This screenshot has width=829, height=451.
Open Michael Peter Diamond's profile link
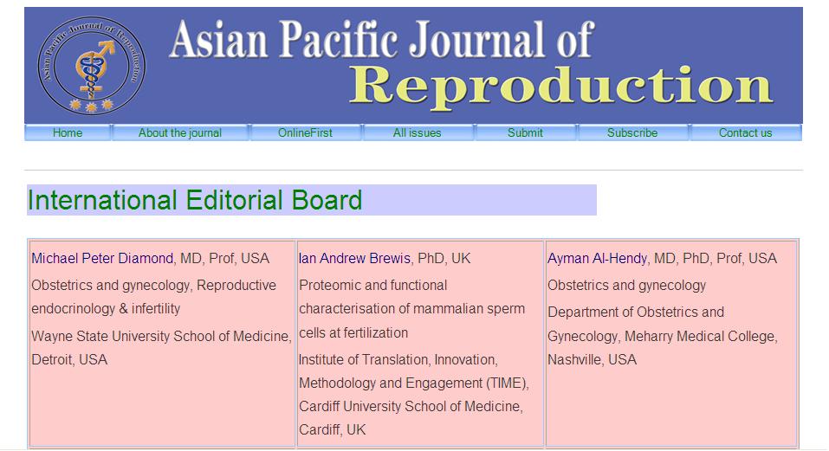click(103, 258)
